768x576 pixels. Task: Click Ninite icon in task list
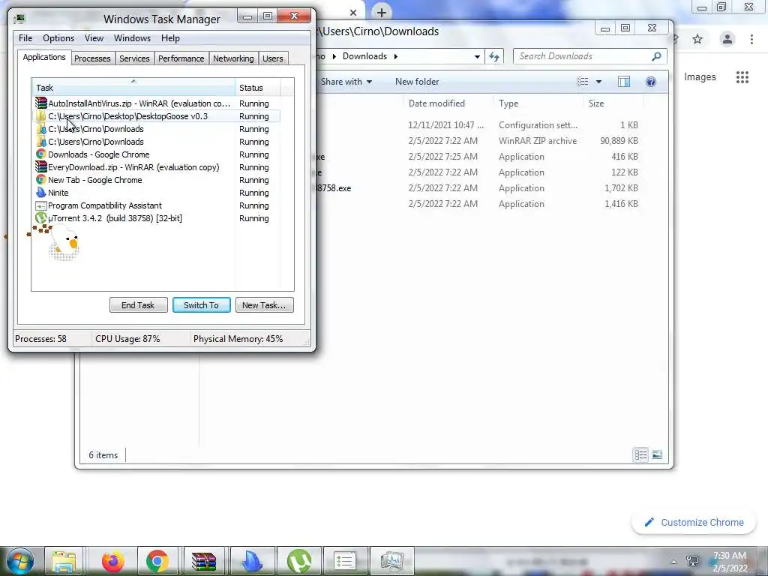click(41, 193)
